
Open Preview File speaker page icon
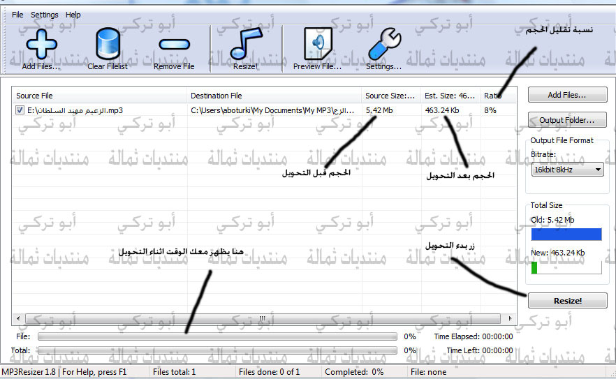coord(318,43)
